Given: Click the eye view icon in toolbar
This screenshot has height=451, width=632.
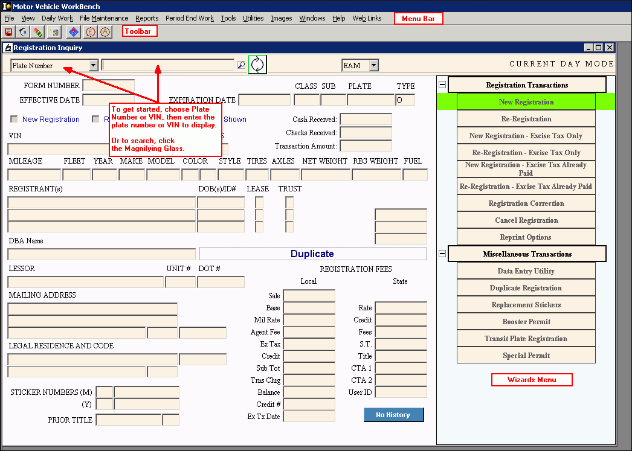Looking at the screenshot, I should (x=24, y=32).
